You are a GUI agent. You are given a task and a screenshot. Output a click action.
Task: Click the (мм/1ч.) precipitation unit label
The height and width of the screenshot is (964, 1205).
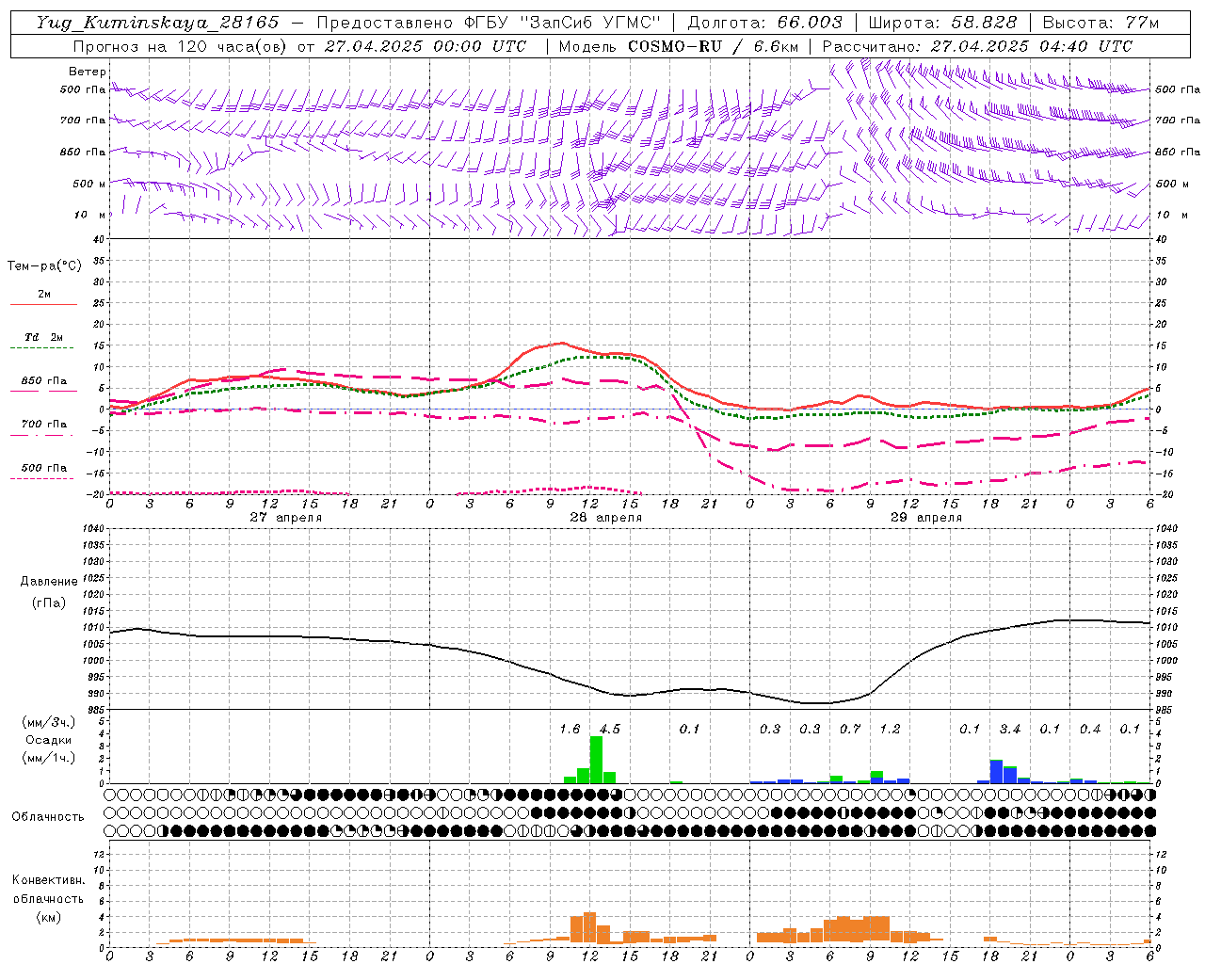48,758
